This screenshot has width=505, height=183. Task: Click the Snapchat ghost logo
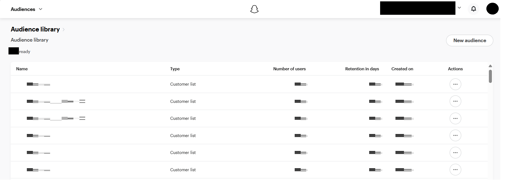coord(254,9)
